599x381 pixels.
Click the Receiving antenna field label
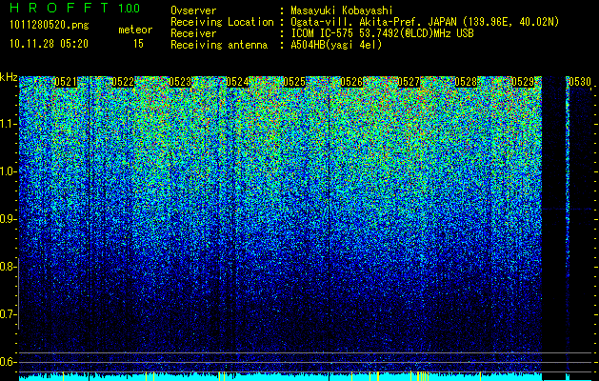click(x=219, y=45)
